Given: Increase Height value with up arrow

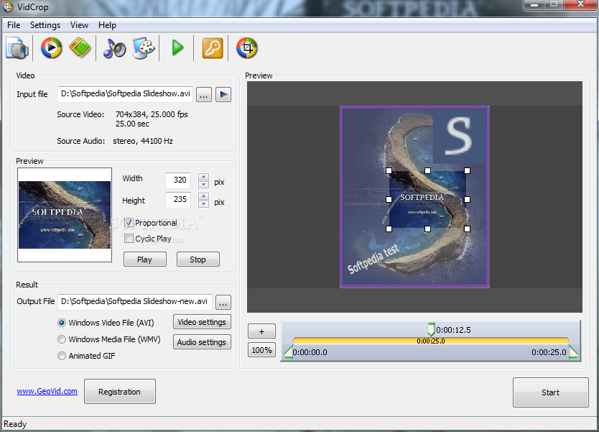Looking at the screenshot, I should pos(203,196).
